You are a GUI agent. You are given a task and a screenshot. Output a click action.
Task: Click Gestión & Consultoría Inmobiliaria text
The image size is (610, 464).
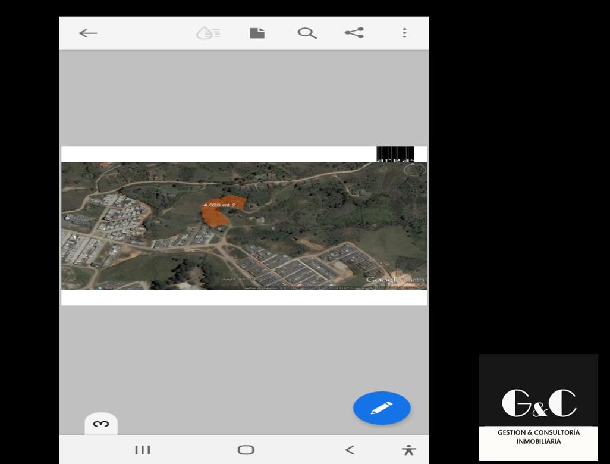point(539,437)
